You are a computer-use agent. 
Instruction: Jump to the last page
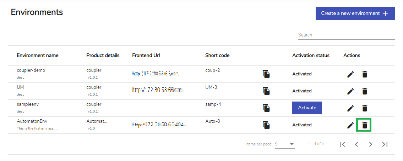click(x=385, y=144)
